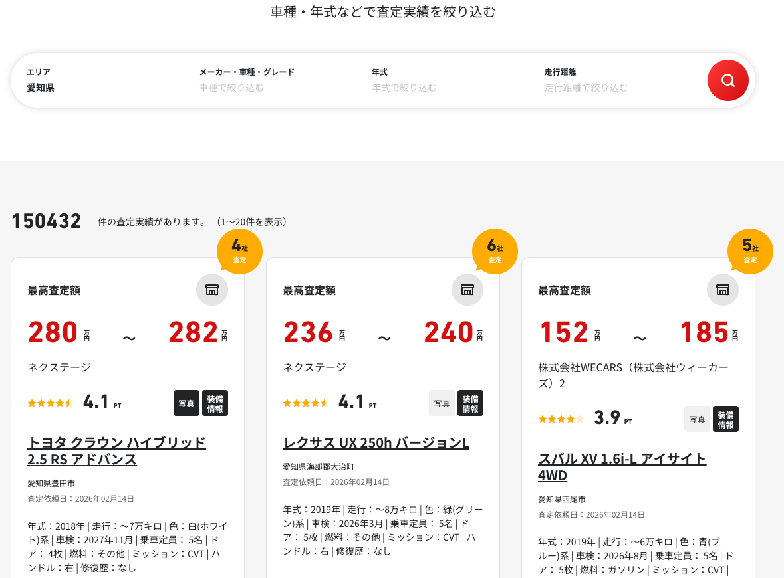The height and width of the screenshot is (578, 784).
Task: Open レクサス UX 250h バージョンL link
Action: (376, 443)
